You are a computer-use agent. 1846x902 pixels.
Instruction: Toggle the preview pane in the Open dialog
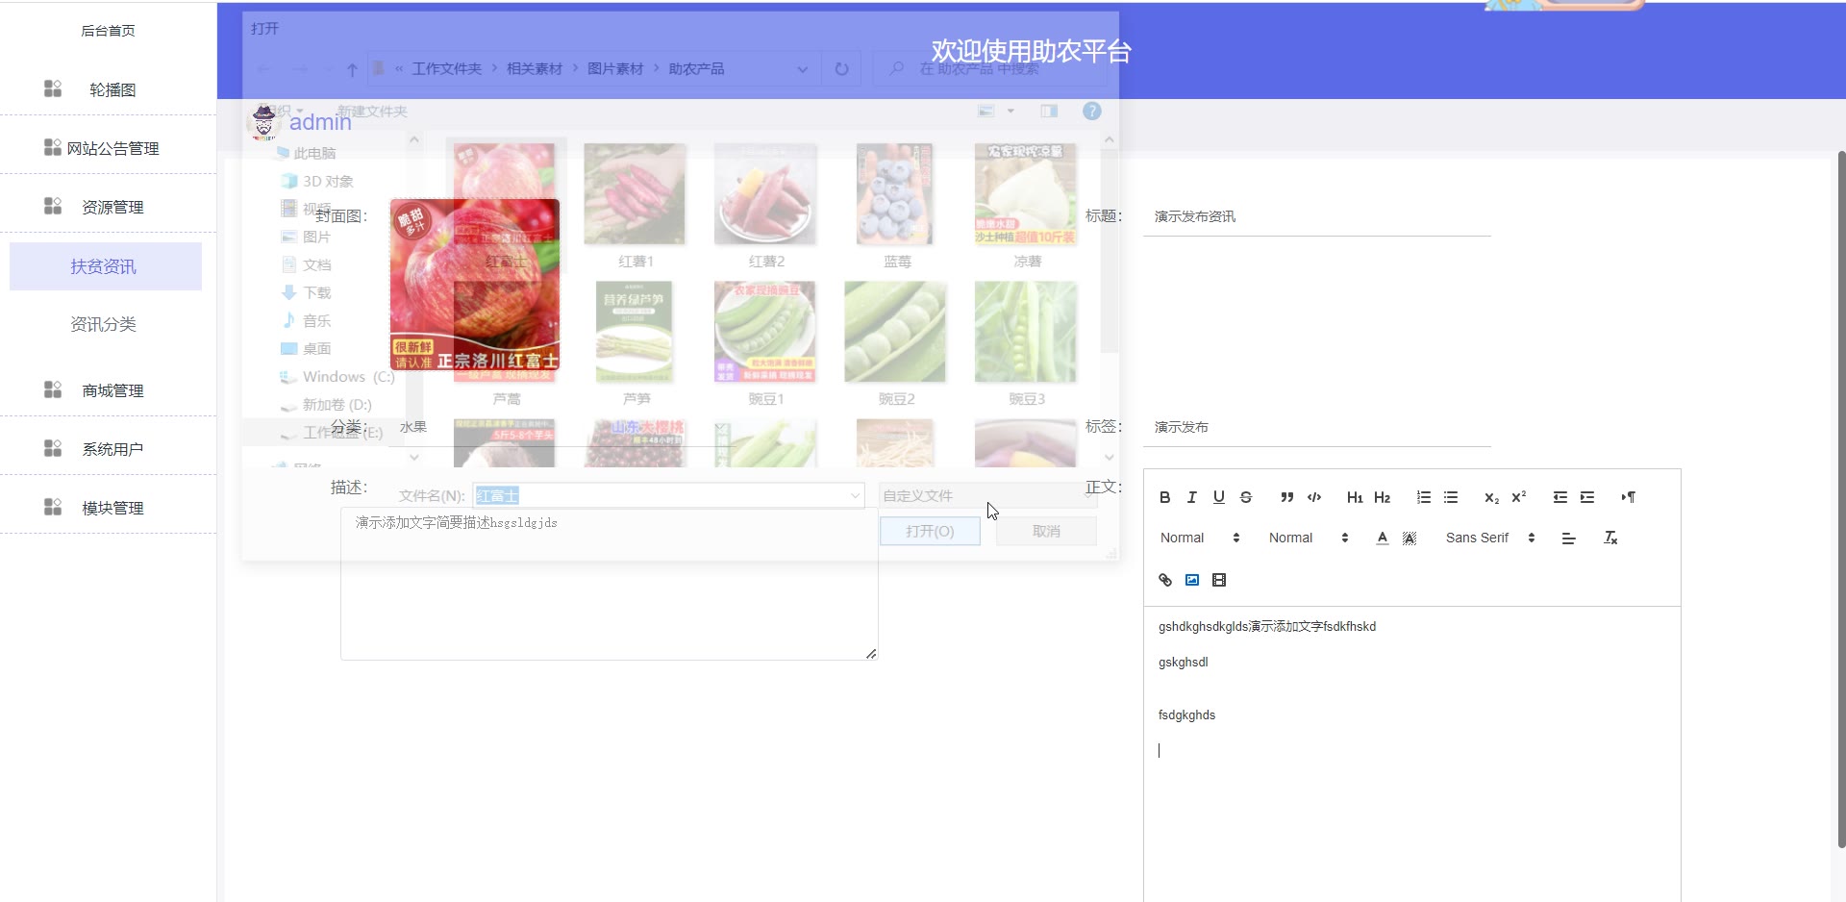(x=1049, y=112)
